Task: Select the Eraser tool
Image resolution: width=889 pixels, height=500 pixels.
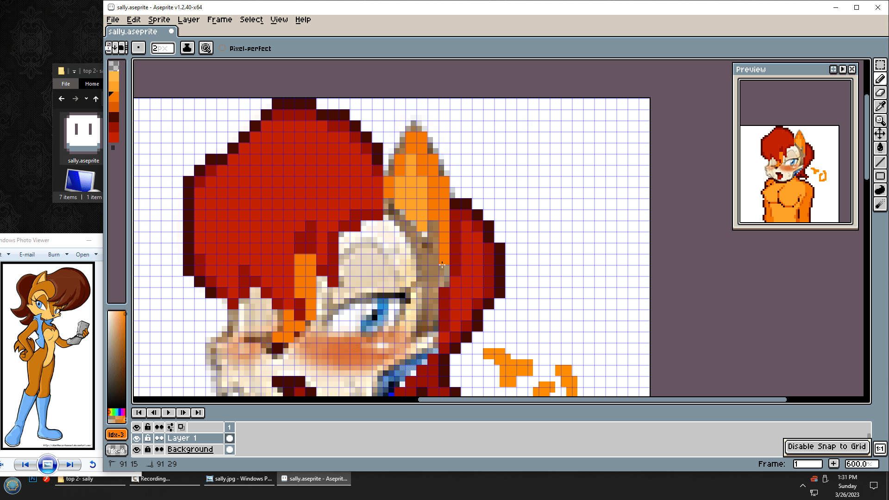Action: [x=880, y=93]
